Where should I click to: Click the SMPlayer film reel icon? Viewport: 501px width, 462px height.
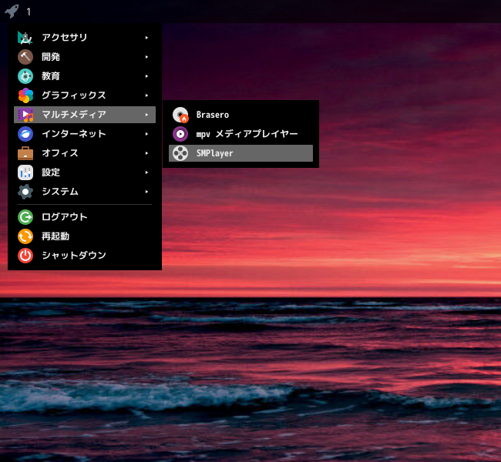coord(180,153)
